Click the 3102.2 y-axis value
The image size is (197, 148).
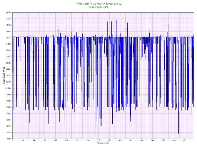pos(9,56)
